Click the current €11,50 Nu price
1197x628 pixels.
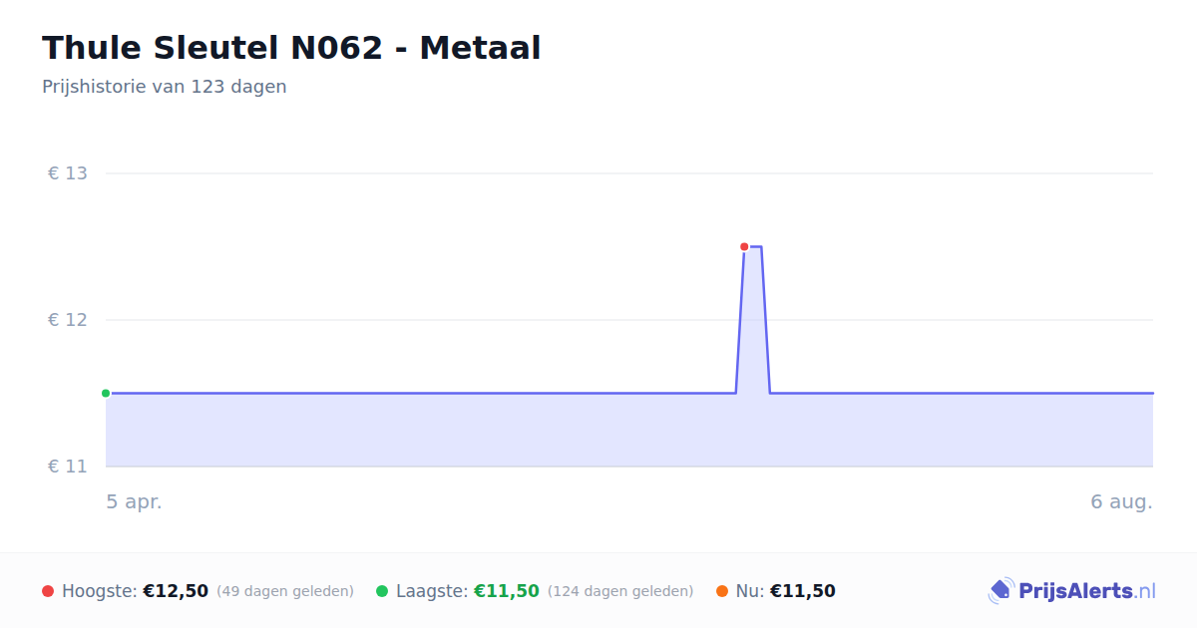click(803, 591)
